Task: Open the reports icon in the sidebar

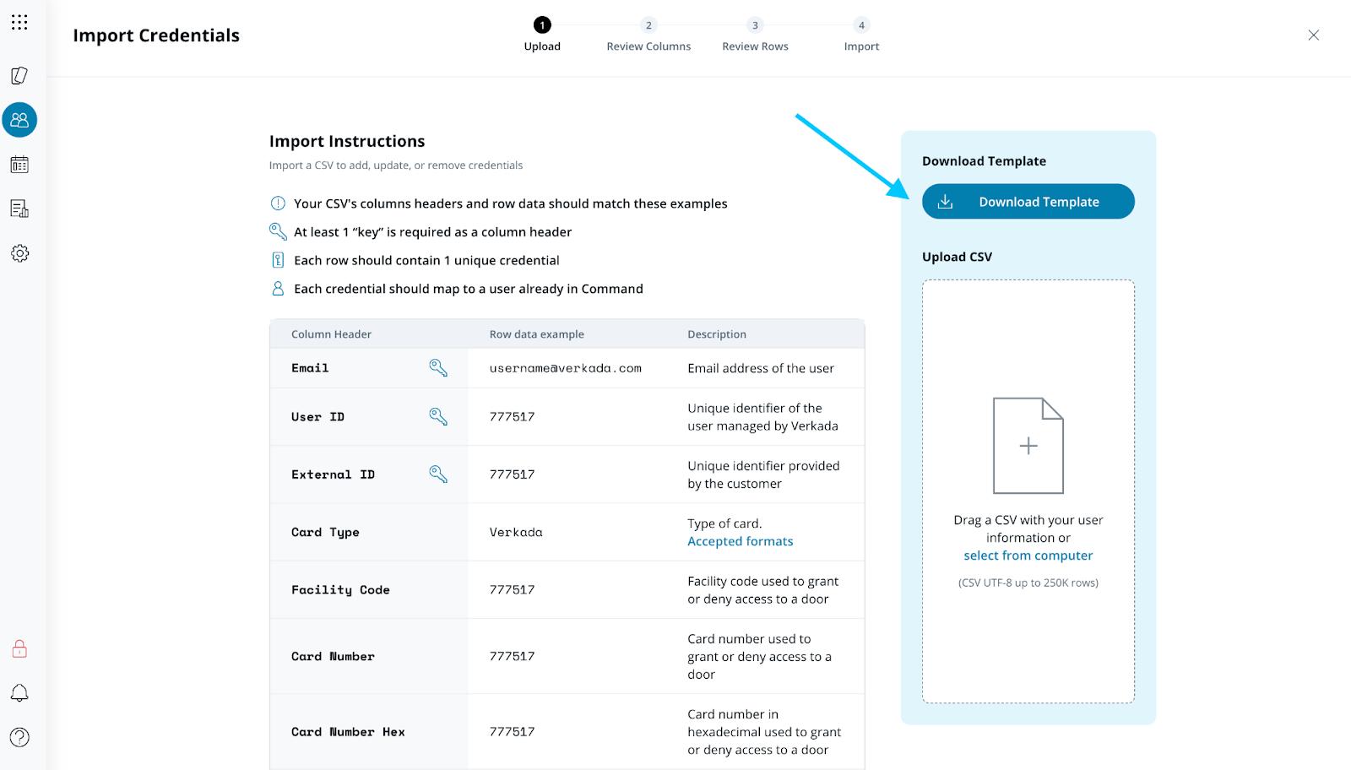Action: pyautogui.click(x=19, y=209)
